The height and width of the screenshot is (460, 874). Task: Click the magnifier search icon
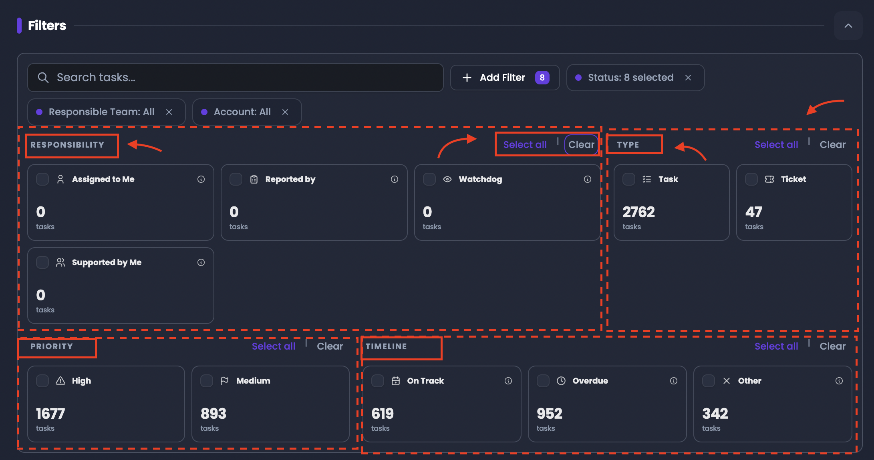[x=43, y=78]
